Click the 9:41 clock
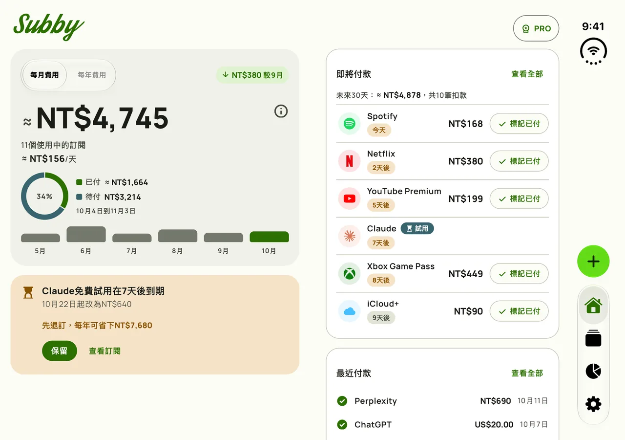The width and height of the screenshot is (625, 440). pyautogui.click(x=593, y=26)
